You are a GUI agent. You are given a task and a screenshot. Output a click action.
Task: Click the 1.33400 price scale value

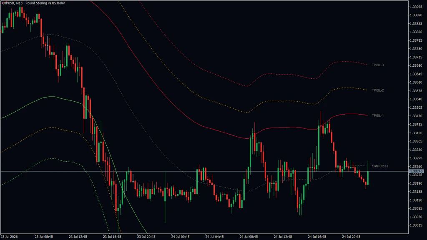click(416, 133)
